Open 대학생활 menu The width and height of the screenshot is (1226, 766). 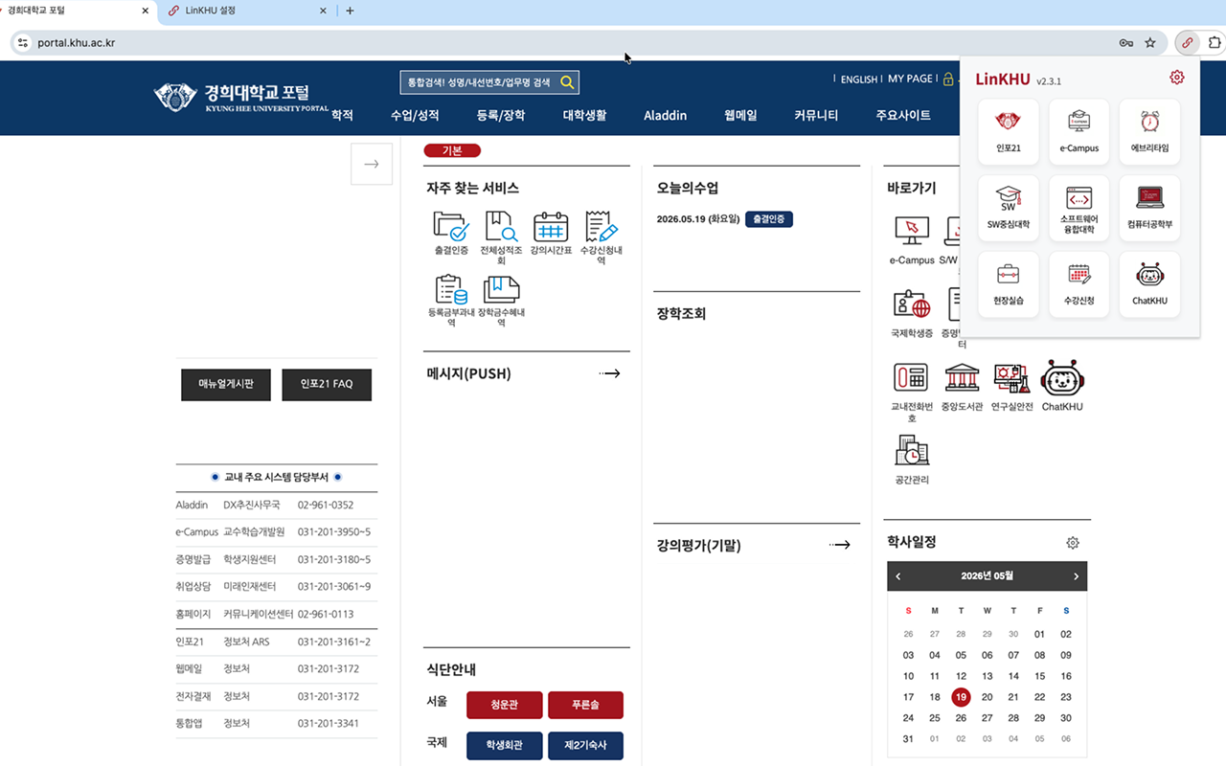[x=584, y=116]
